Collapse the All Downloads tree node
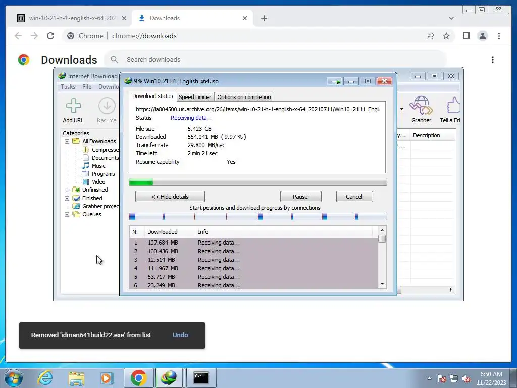 click(67, 141)
